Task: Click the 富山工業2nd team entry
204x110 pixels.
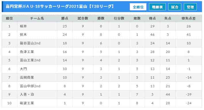Action: point(30,60)
